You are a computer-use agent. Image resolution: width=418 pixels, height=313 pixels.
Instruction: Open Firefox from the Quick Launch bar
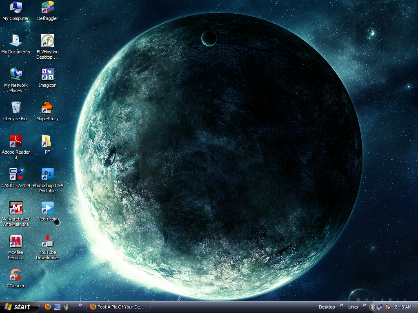click(47, 307)
